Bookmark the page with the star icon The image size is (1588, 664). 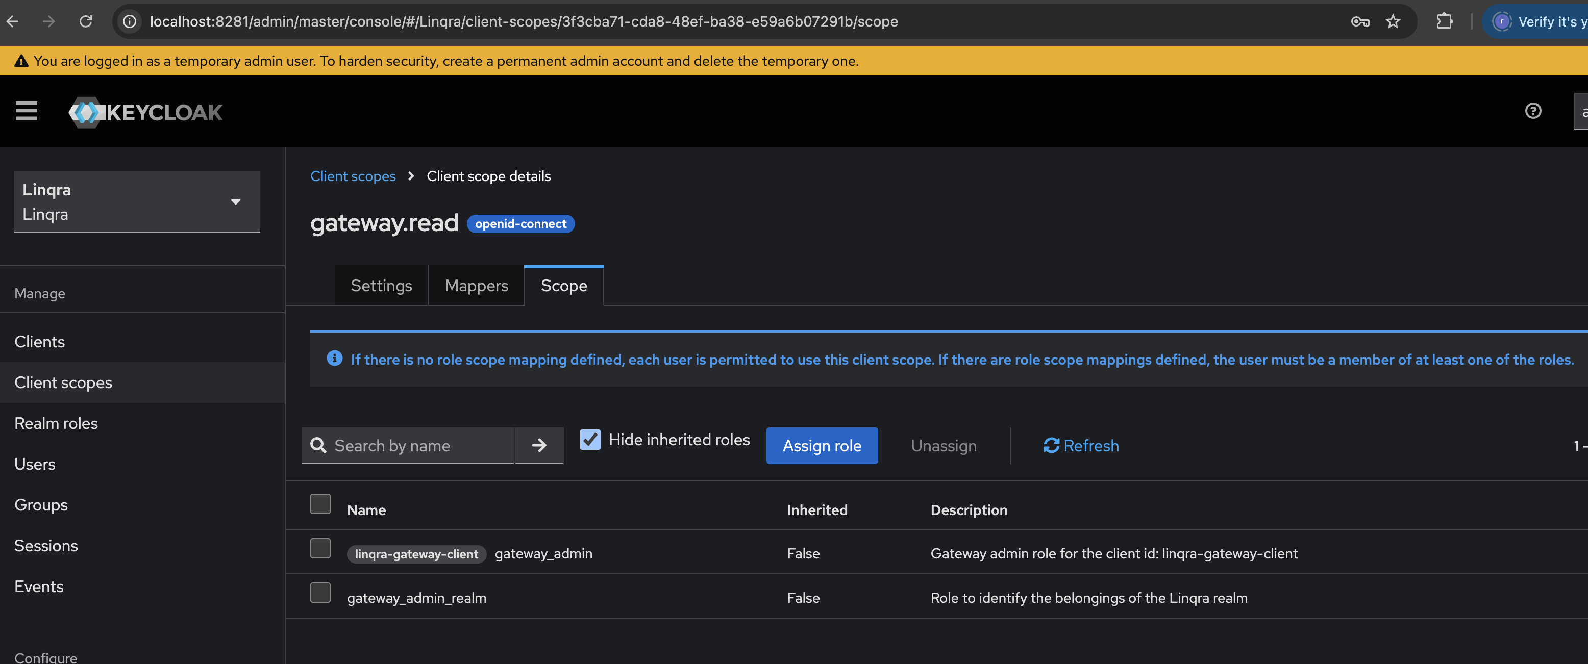[1393, 21]
